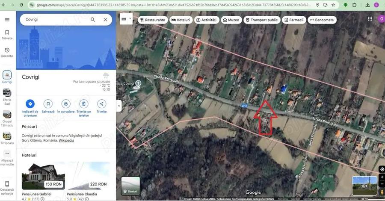Open Salvate saved places

point(7,35)
